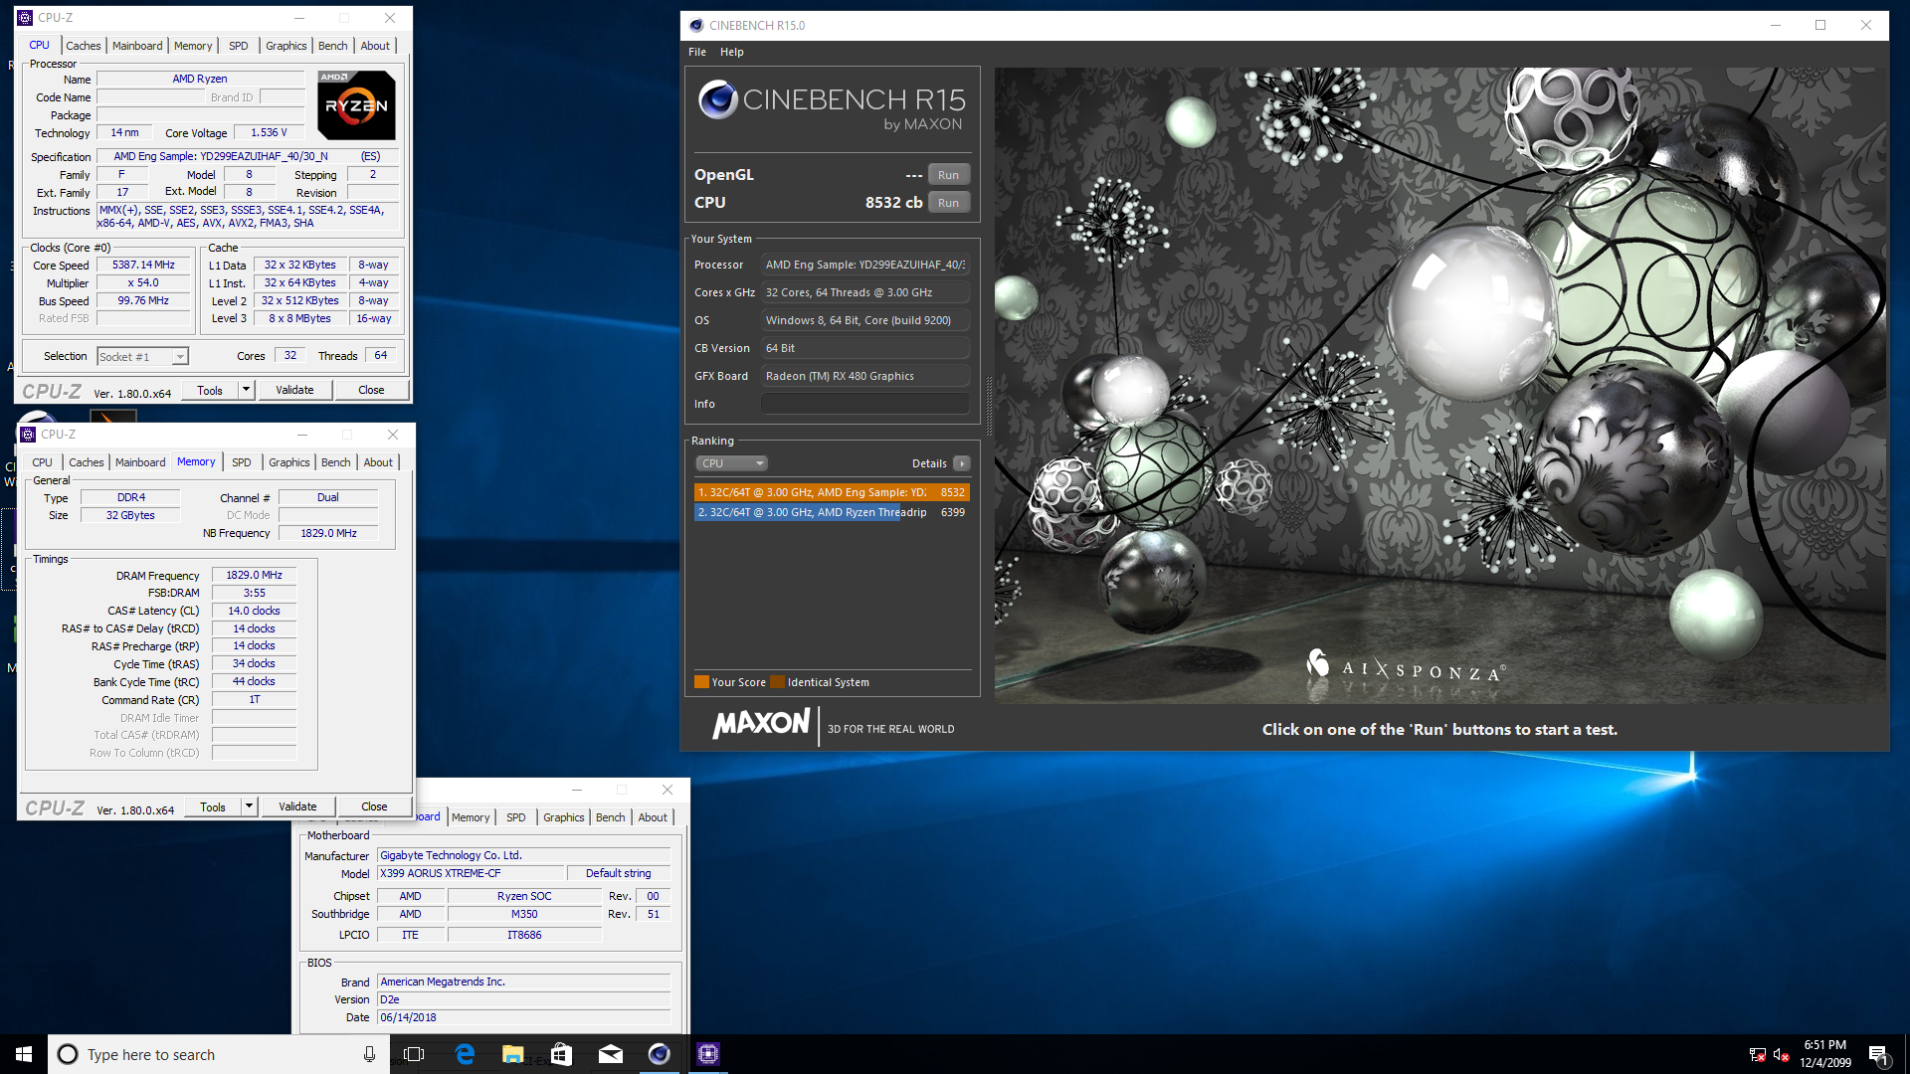Viewport: 1910px width, 1074px height.
Task: Open the Mail app taskbar icon
Action: click(610, 1054)
